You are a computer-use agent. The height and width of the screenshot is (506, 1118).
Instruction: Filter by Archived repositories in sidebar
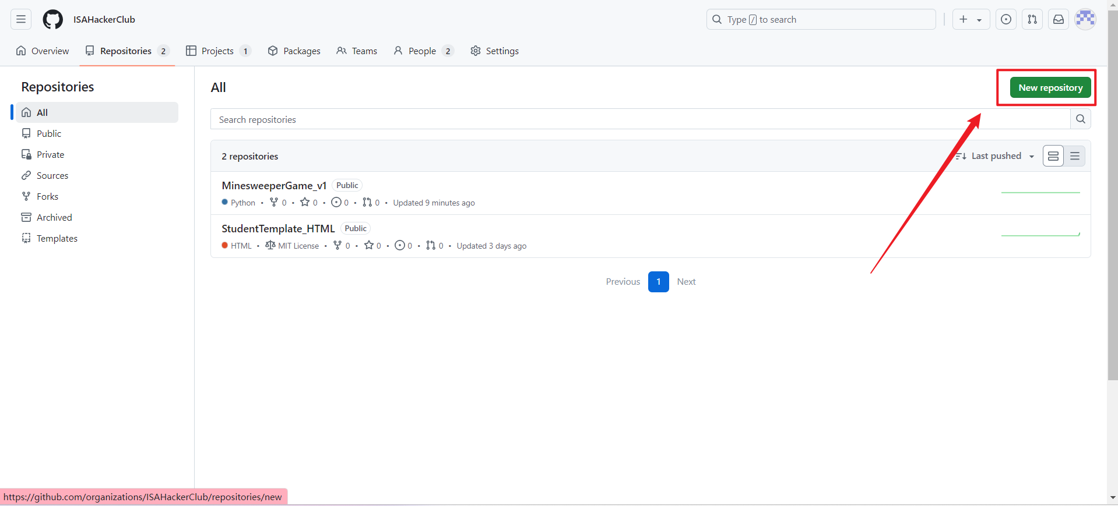[97, 217]
